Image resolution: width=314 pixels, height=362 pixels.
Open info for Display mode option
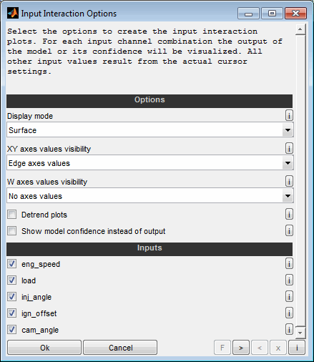click(x=289, y=116)
